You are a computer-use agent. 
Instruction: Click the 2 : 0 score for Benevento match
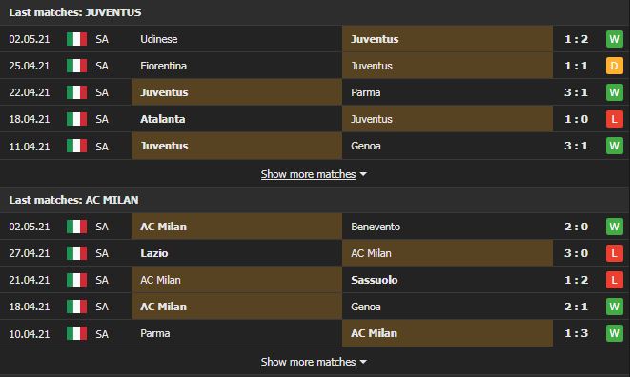point(577,227)
